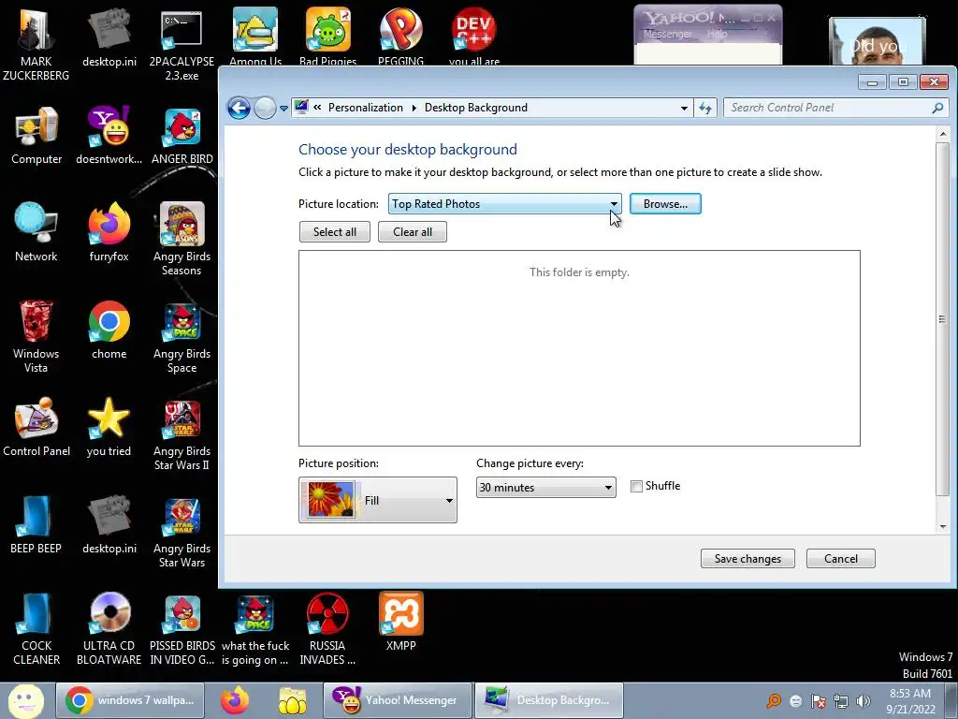
Task: Select the Among Us desktop shortcut
Action: (255, 36)
